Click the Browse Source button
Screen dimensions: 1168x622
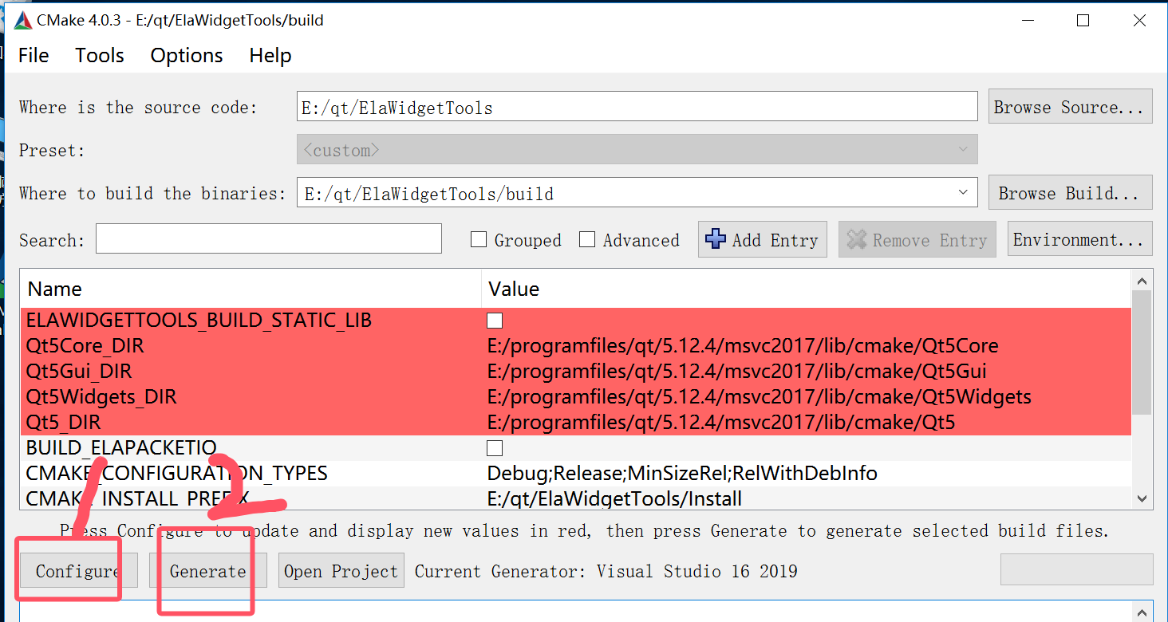coord(1070,107)
